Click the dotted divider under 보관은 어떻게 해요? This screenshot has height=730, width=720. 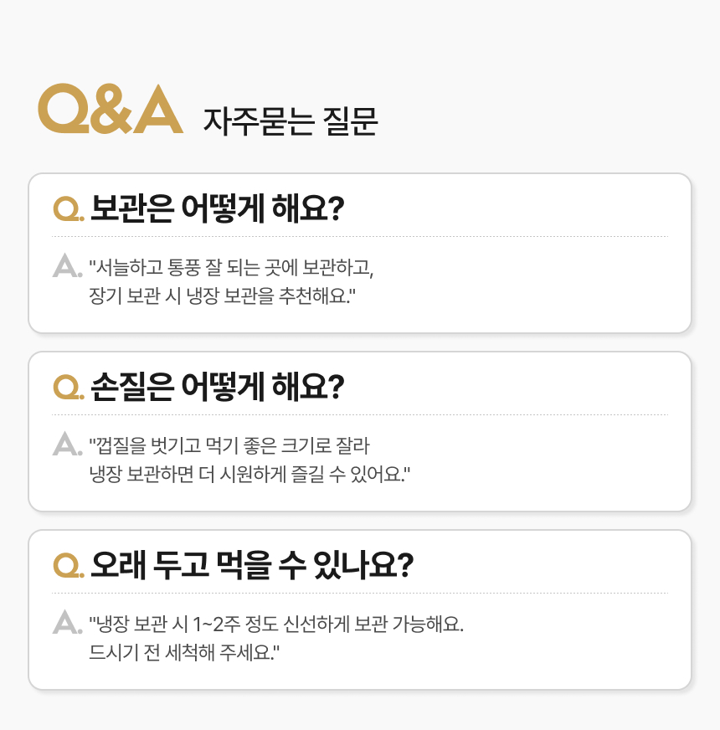click(x=360, y=237)
